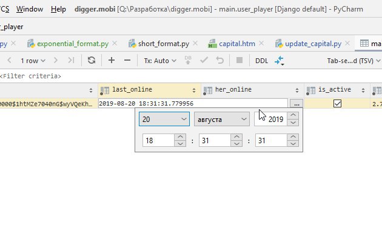Open the 1 row page size dropdown
Viewport: 382px width, 230px height.
point(33,61)
